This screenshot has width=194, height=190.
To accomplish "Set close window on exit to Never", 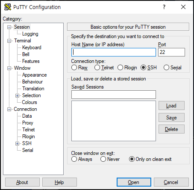I will coord(103,159).
